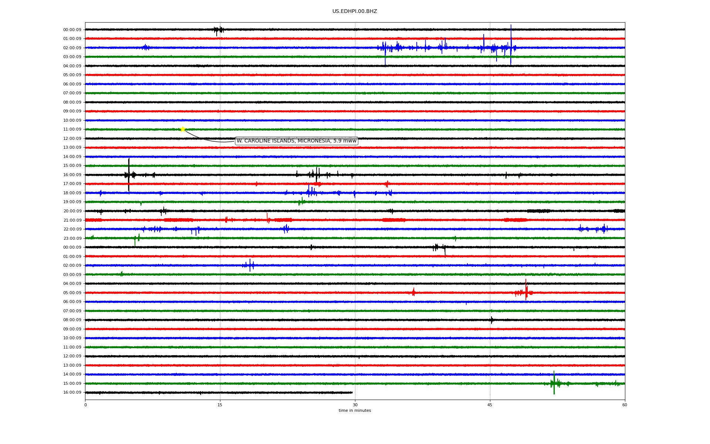Click the 60 minute x-axis tick label

point(625,405)
